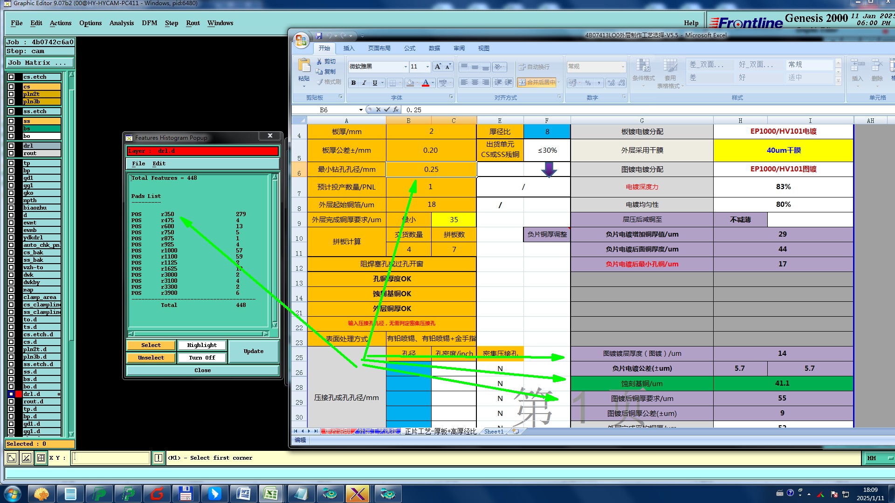Click the fill color bucket icon
Screen dimensions: 895x503
[410, 83]
